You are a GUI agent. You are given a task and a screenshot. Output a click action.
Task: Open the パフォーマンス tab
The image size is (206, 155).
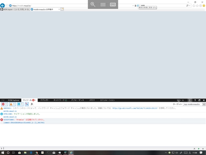coord(77,100)
